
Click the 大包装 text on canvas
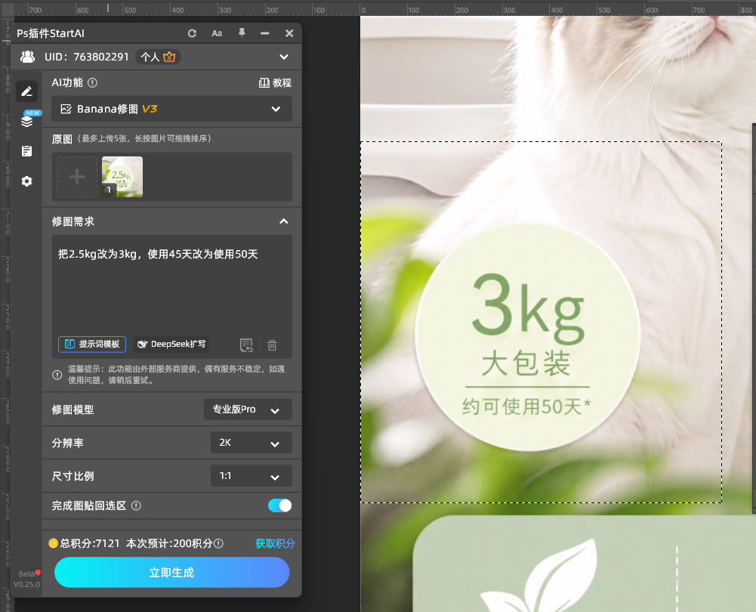[526, 363]
